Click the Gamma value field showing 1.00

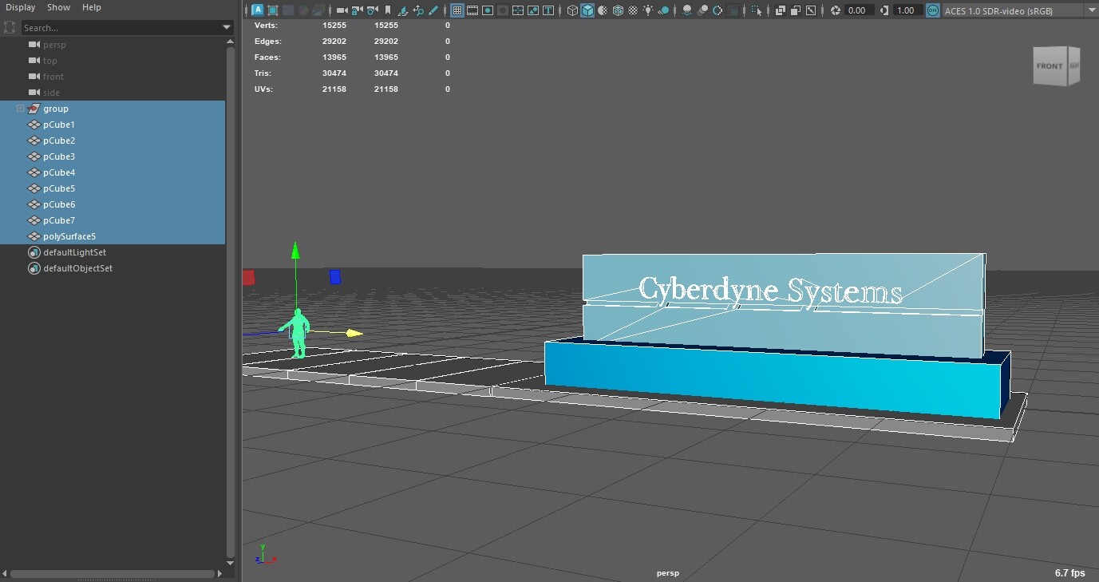tap(905, 10)
